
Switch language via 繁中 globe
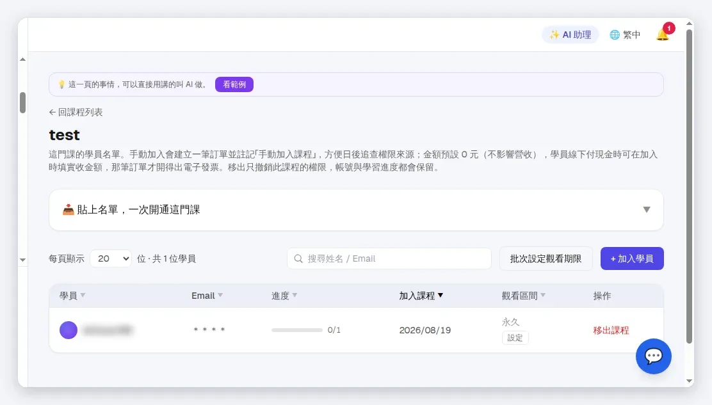coord(625,35)
